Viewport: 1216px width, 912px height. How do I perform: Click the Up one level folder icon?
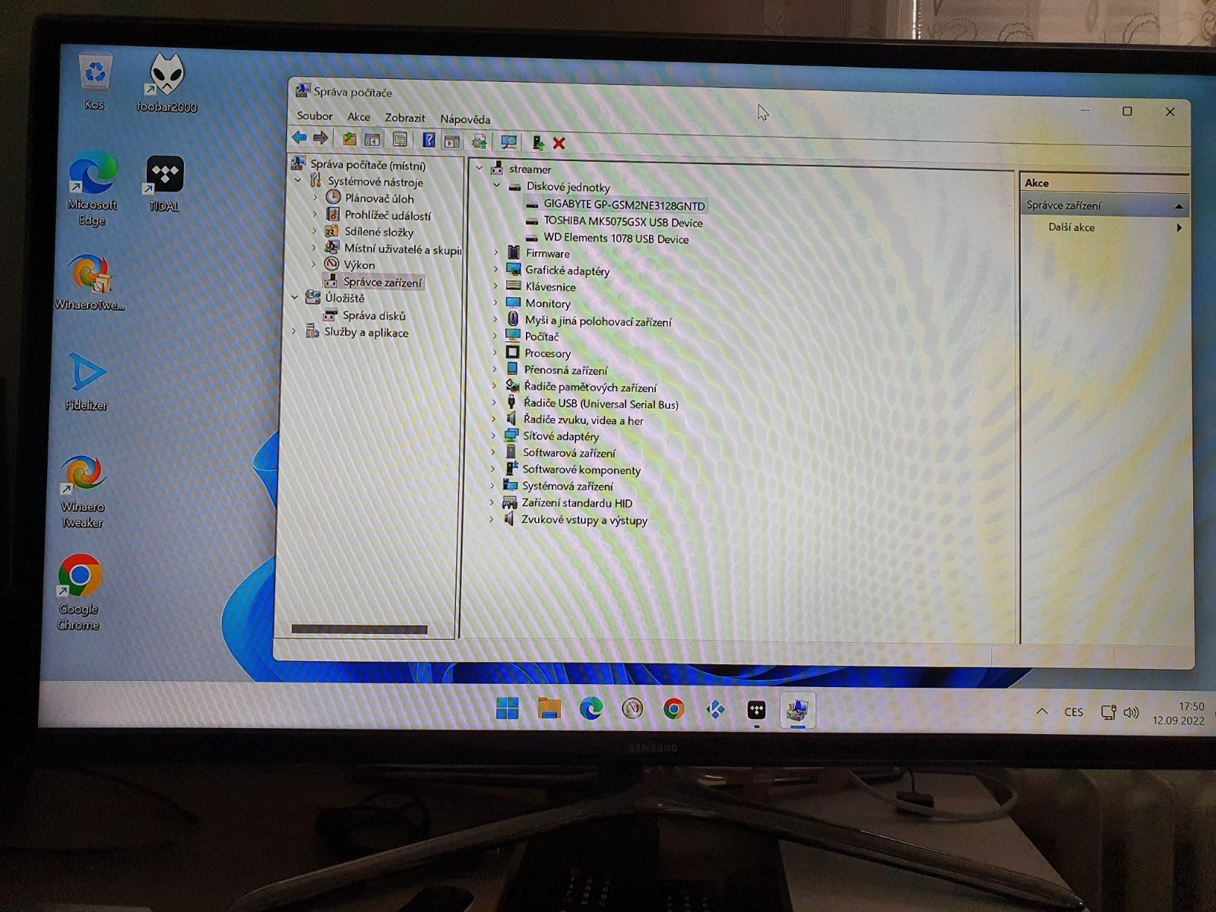(x=349, y=139)
